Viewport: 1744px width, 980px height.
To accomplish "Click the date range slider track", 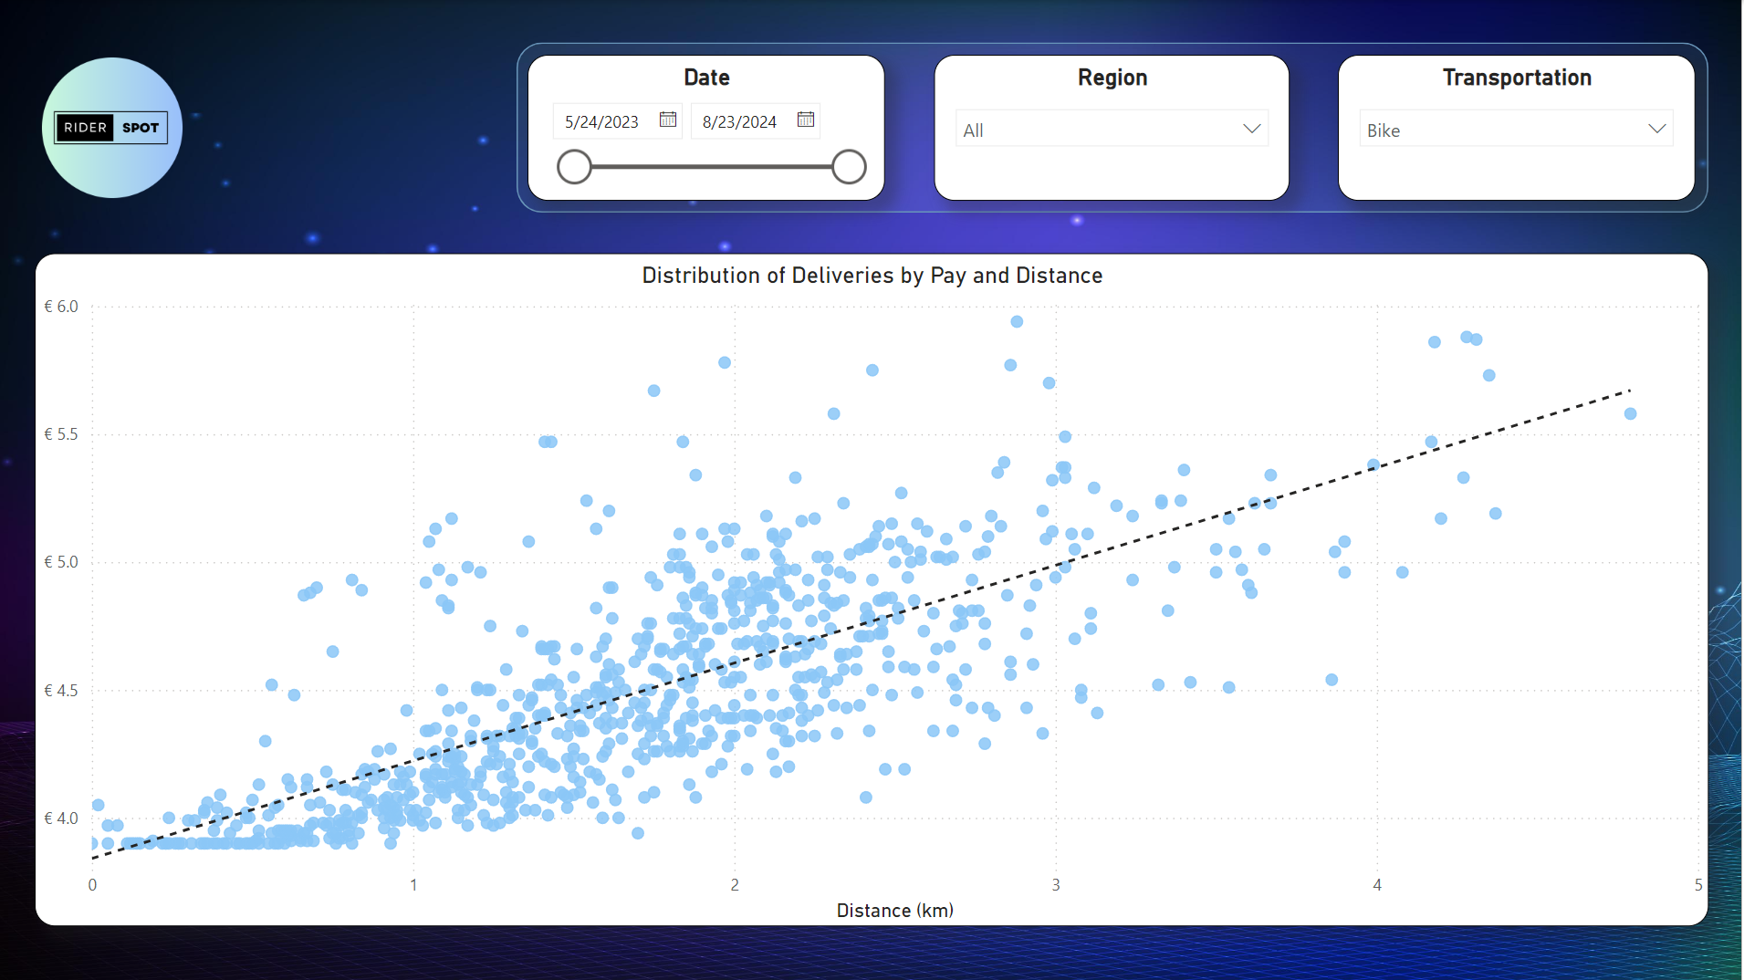I will [712, 167].
